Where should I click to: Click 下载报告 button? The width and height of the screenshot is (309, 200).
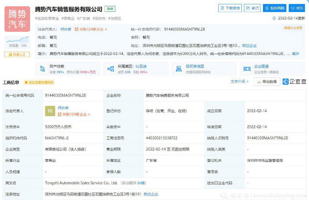[230, 8]
